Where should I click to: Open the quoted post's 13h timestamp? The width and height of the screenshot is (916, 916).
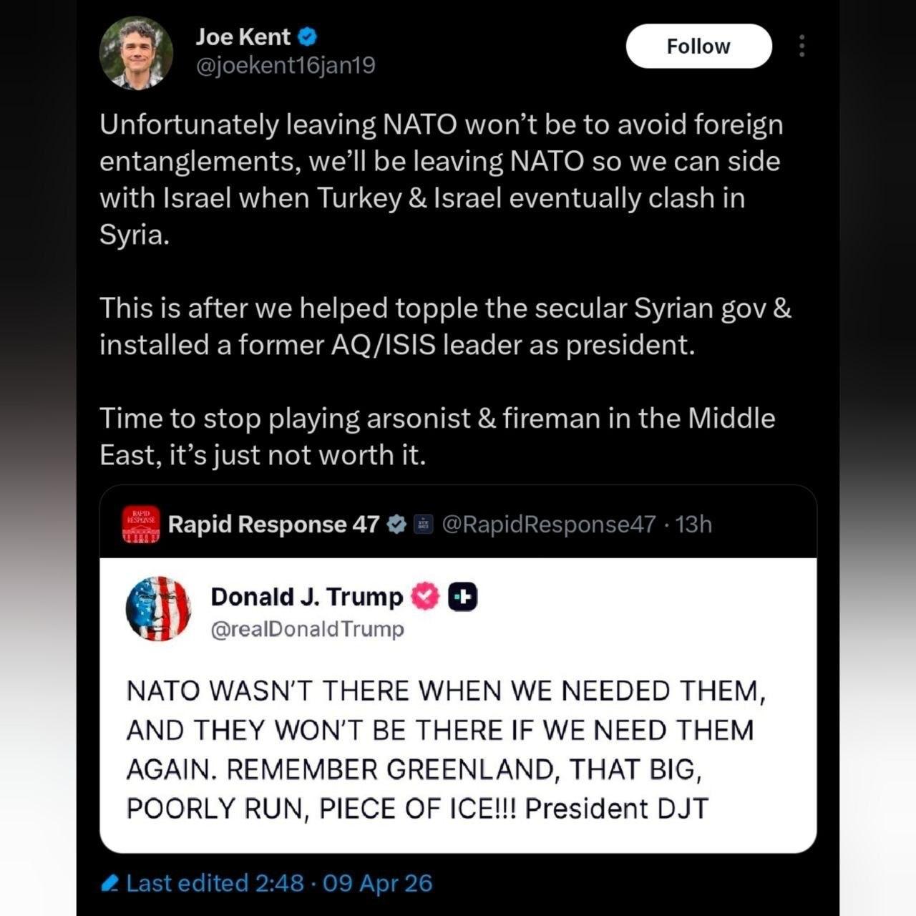click(x=693, y=525)
